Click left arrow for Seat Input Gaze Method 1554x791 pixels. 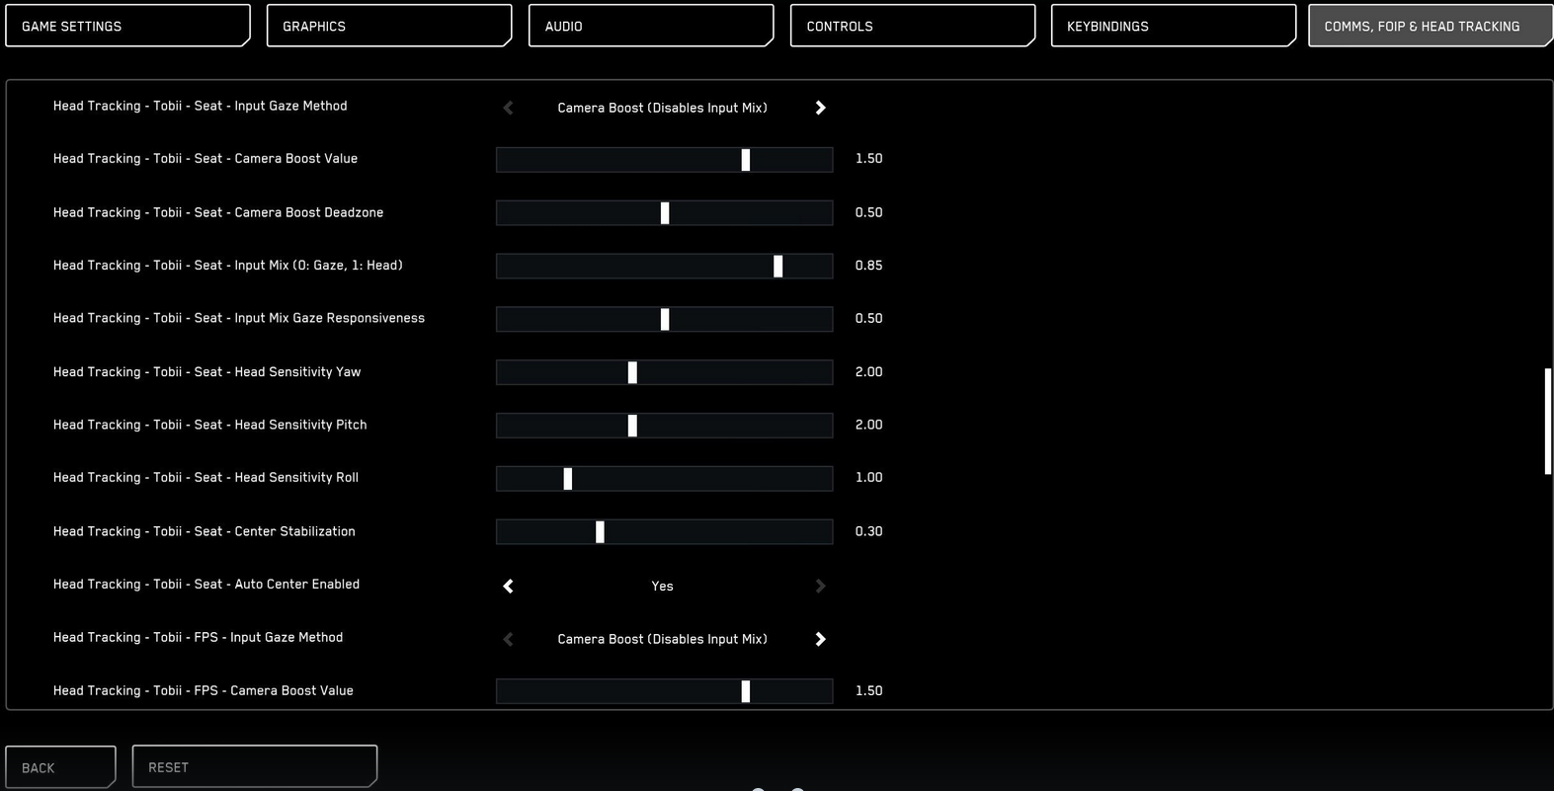point(508,108)
